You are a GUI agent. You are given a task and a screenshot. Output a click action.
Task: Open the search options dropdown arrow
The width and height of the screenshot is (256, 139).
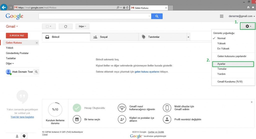click(x=149, y=16)
